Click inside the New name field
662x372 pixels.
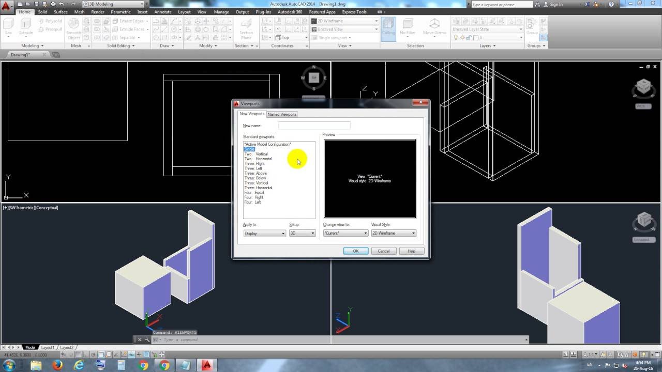pyautogui.click(x=314, y=126)
